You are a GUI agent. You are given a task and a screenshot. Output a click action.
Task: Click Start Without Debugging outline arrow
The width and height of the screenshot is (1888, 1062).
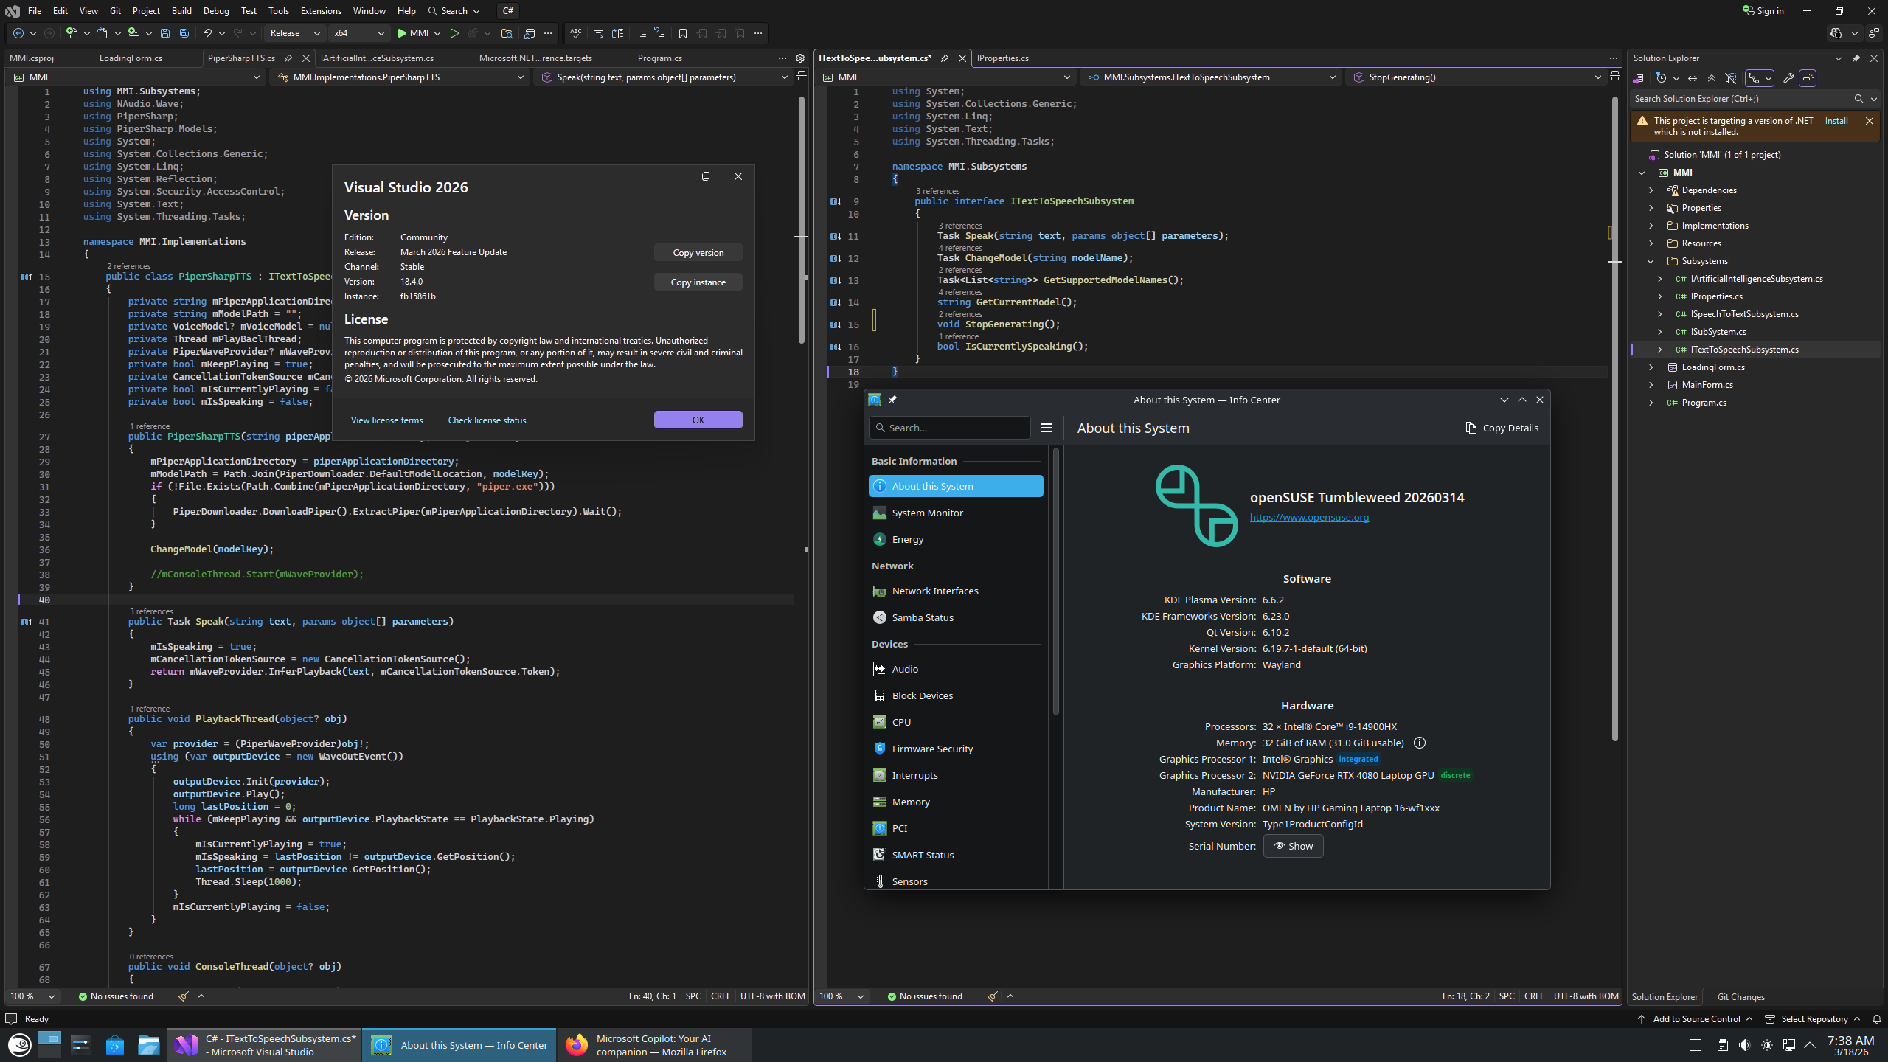click(x=454, y=33)
